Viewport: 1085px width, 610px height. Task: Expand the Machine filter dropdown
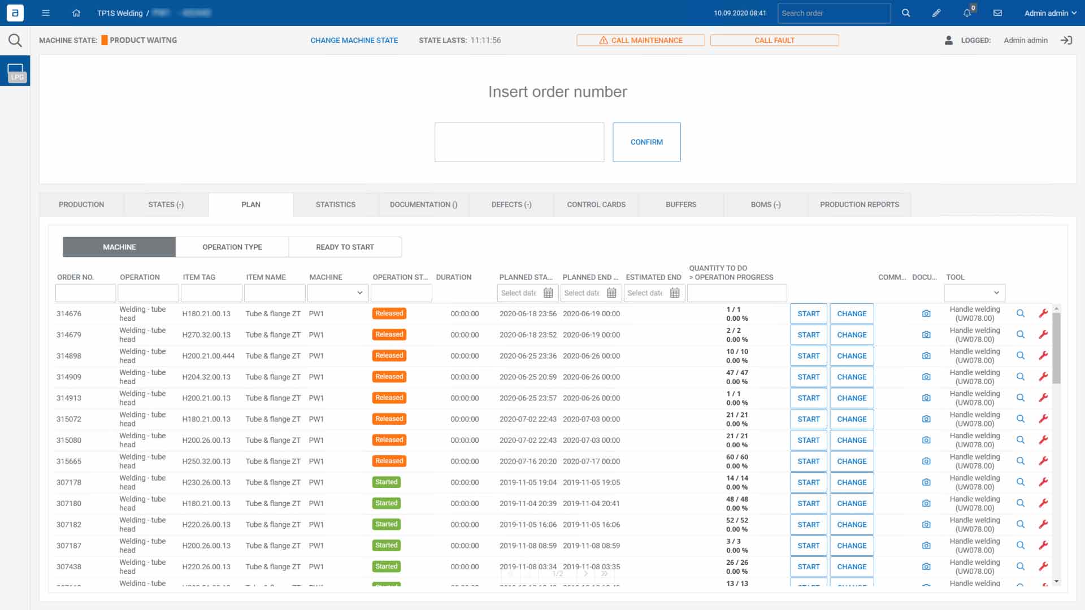(338, 293)
